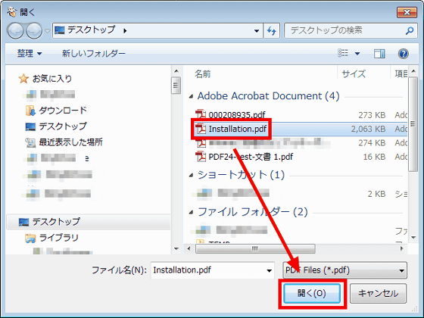Click the デスクトップの検索 search box
This screenshot has width=424, height=318.
[x=351, y=30]
